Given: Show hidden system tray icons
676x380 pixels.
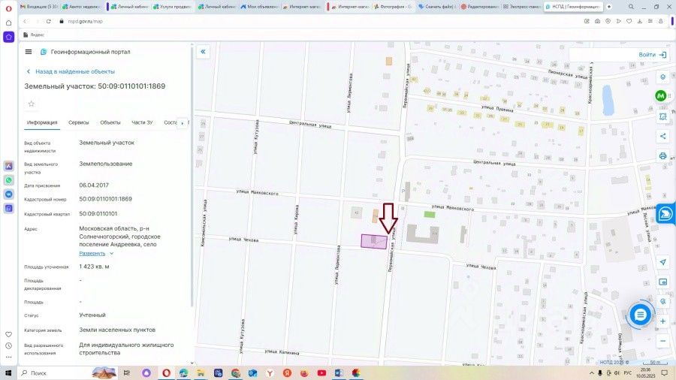Looking at the screenshot, I should (x=592, y=373).
